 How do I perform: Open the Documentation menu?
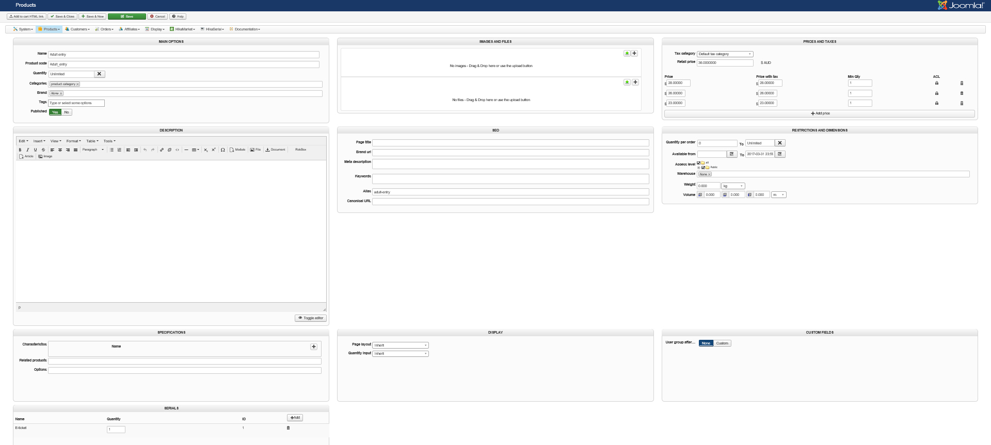coord(245,29)
